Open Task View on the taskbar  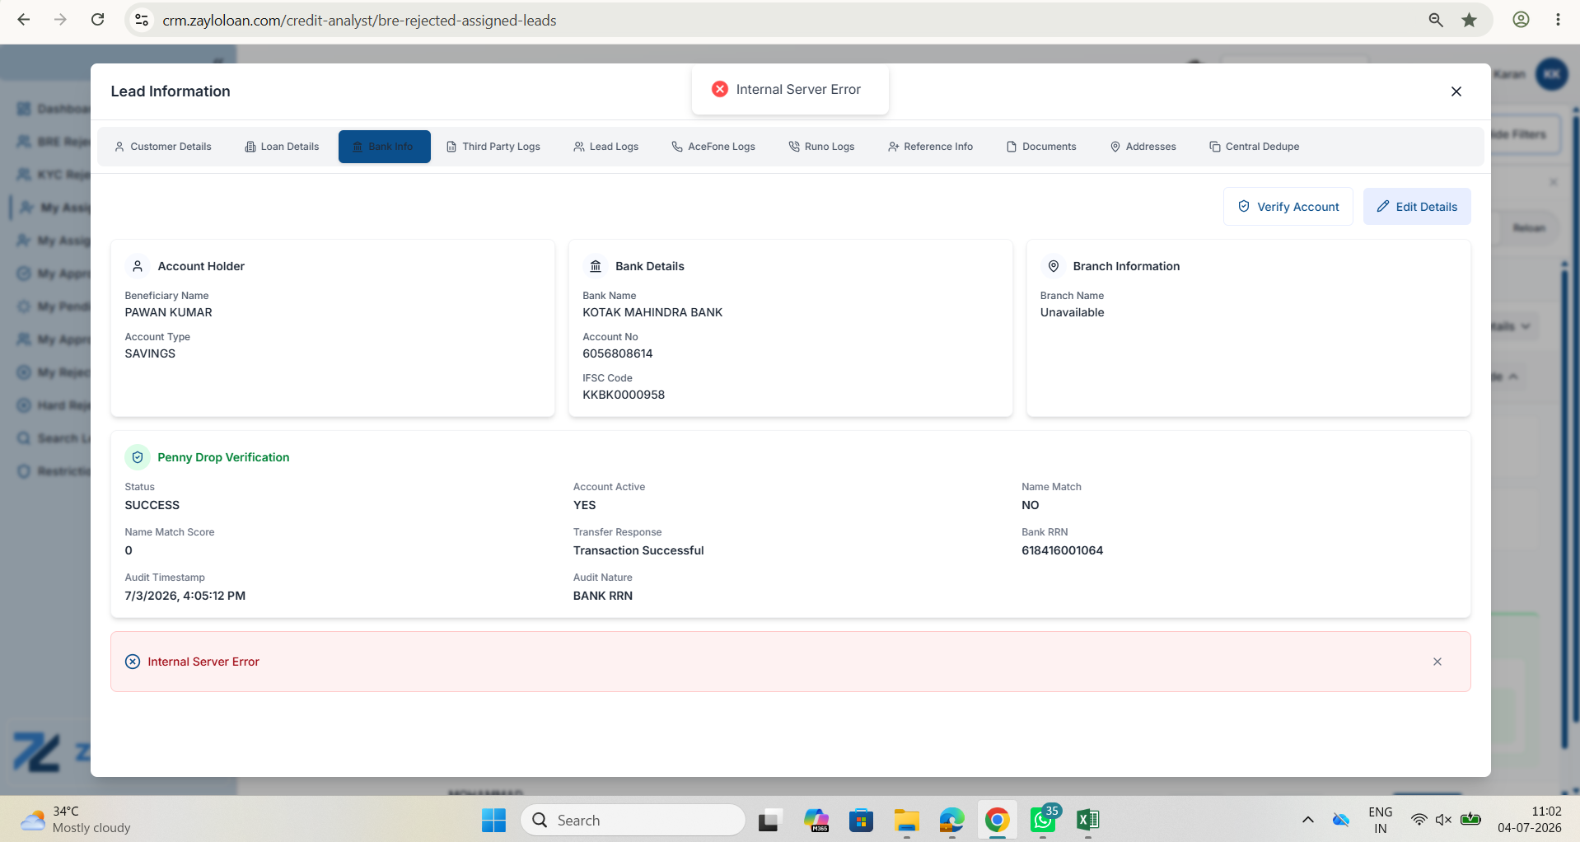coord(769,820)
